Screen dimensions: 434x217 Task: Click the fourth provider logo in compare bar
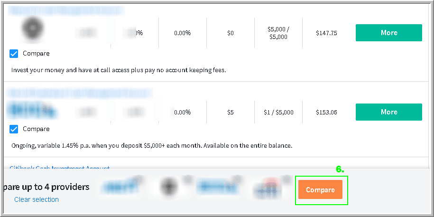click(x=268, y=189)
